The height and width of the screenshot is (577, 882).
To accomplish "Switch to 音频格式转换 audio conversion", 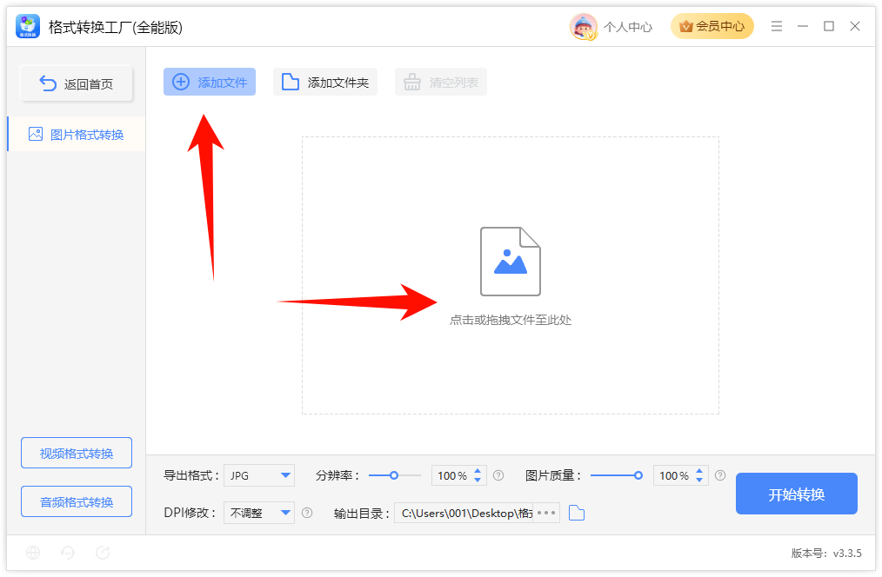I will pyautogui.click(x=77, y=501).
